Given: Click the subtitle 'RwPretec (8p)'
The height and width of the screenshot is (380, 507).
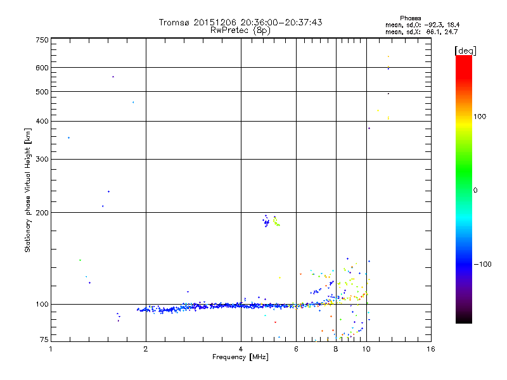Looking at the screenshot, I should point(240,30).
